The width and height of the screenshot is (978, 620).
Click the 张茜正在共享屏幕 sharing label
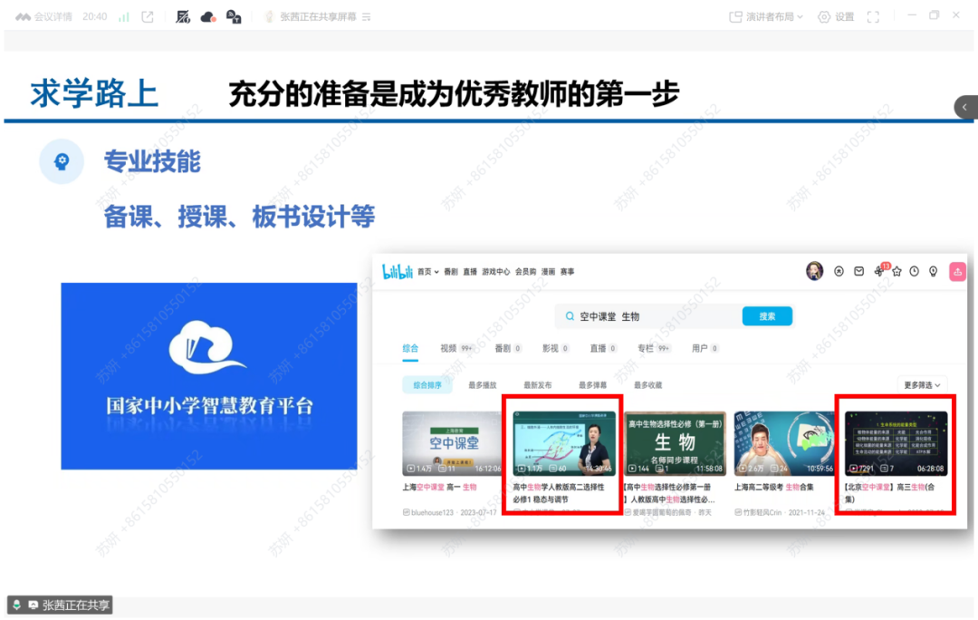click(x=317, y=16)
